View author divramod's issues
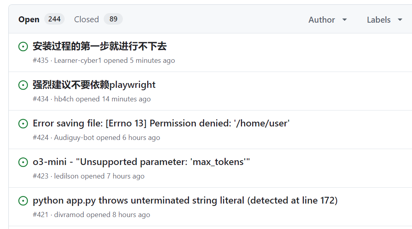The image size is (412, 229). (x=69, y=215)
